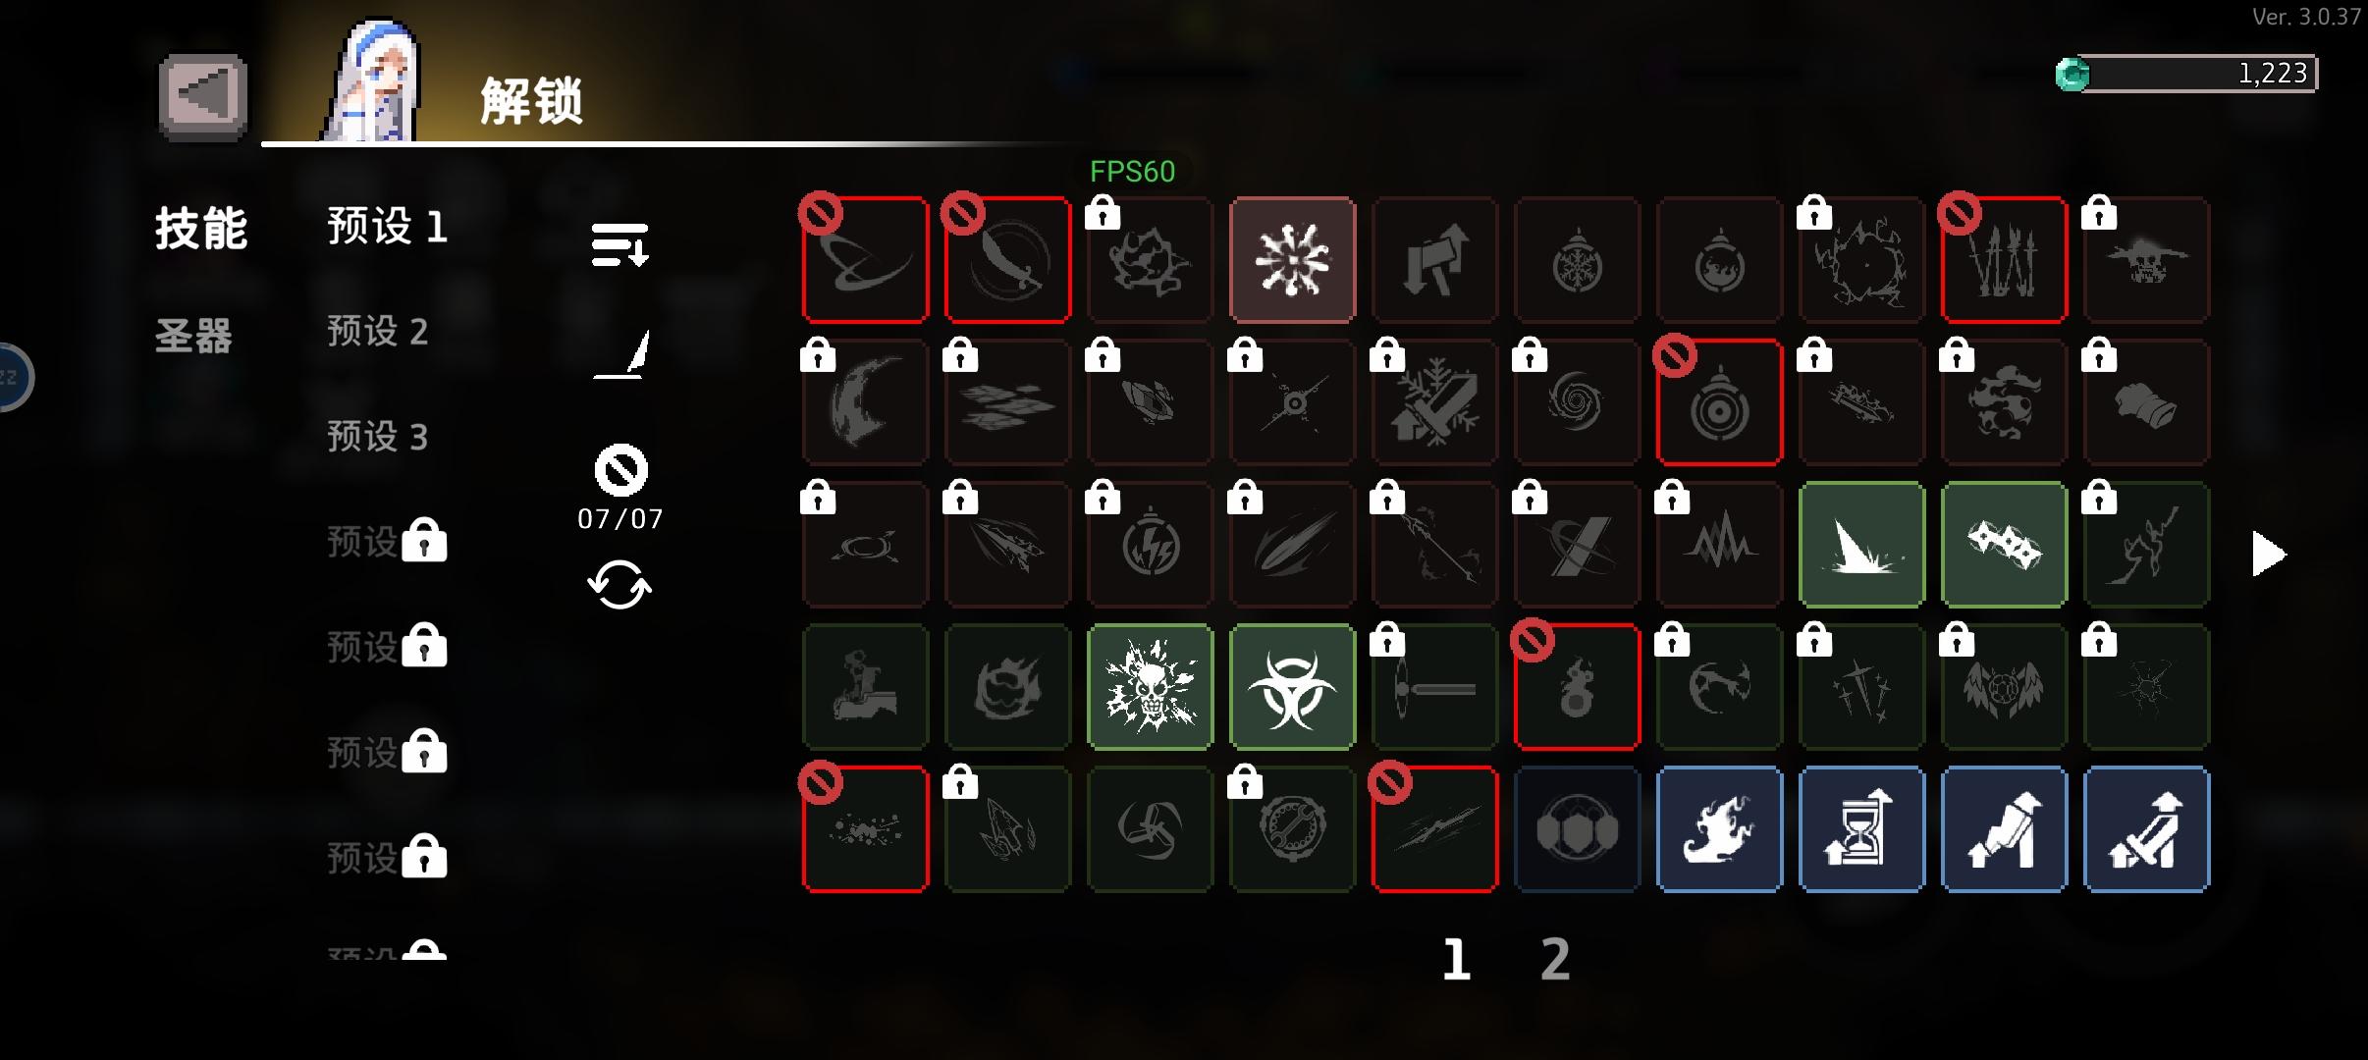Select the exploding skull skill

click(1150, 687)
